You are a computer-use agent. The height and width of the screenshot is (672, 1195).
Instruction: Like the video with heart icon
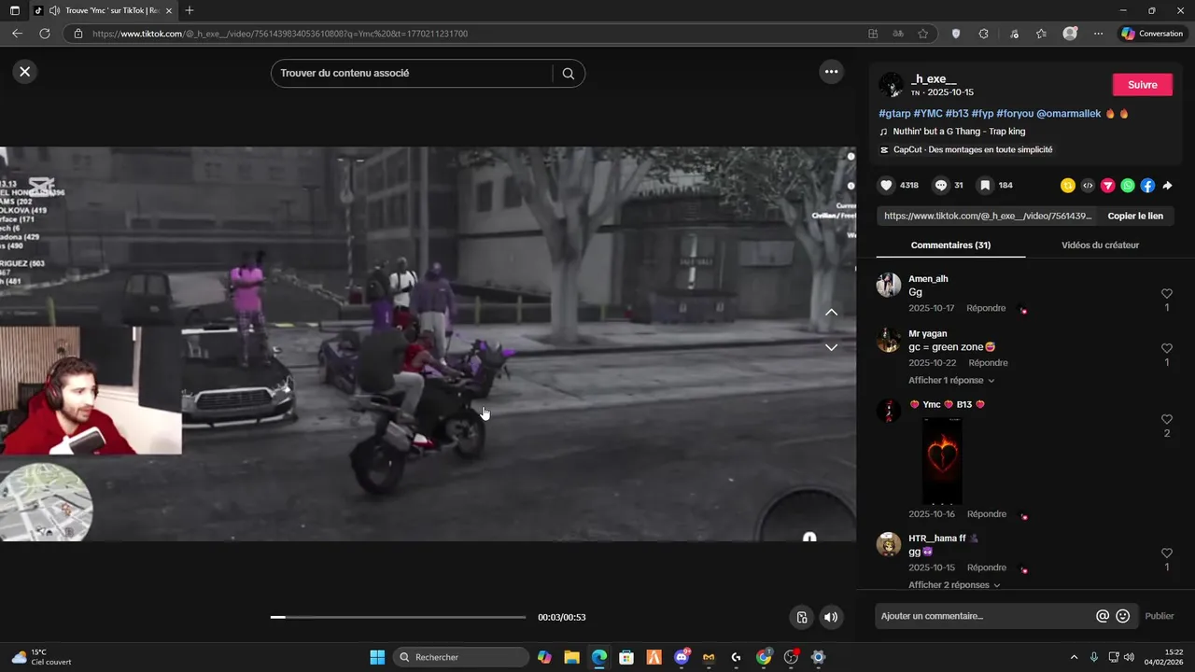886,186
